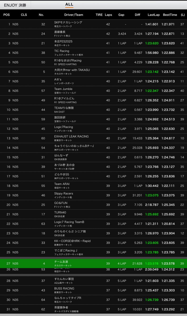
Task: Select あづみ野 友の会 row
Action: coord(93,166)
